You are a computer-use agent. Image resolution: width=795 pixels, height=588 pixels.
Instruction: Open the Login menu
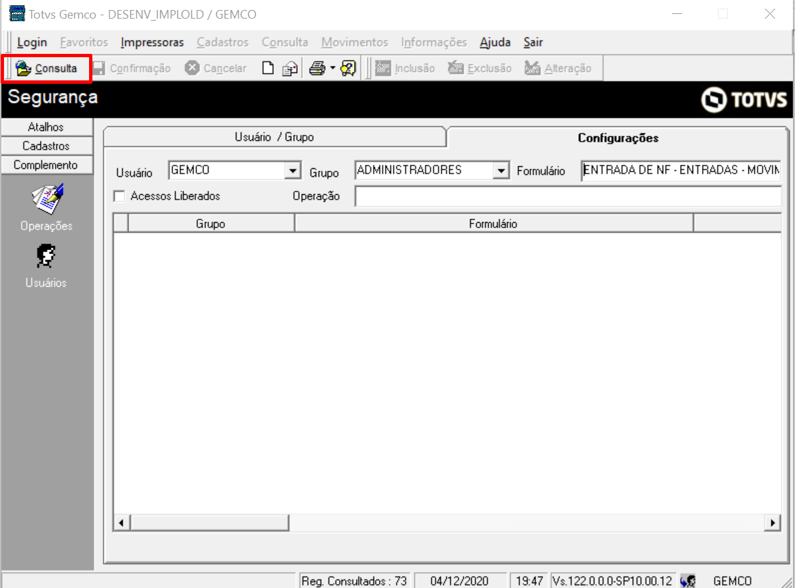coord(32,42)
